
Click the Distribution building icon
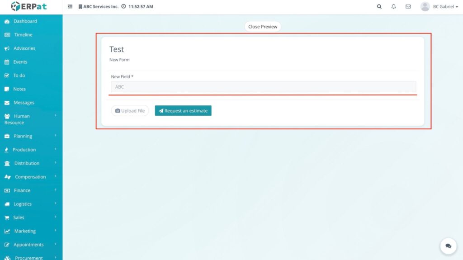(7, 163)
